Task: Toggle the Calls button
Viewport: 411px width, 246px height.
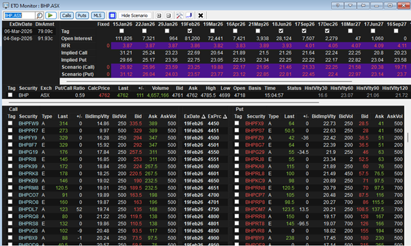Action: (x=66, y=16)
